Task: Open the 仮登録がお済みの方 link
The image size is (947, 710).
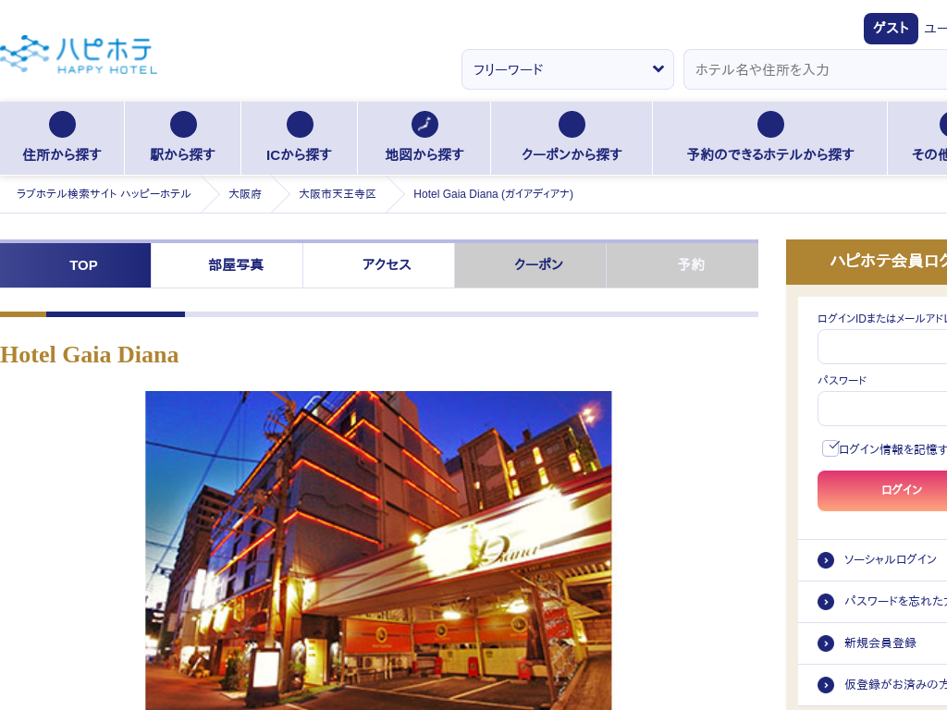Action: pyautogui.click(x=895, y=684)
